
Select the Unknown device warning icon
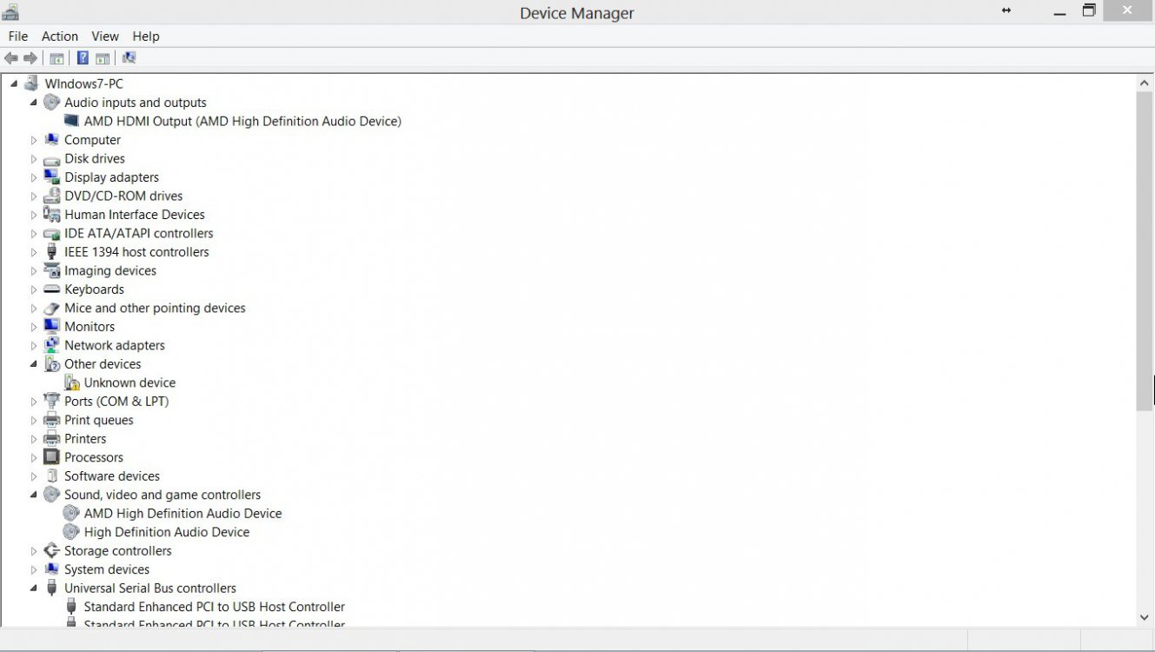click(x=71, y=382)
